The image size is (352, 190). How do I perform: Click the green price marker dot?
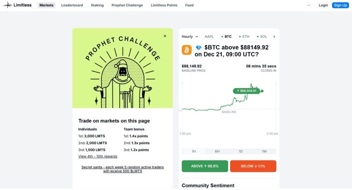point(262,91)
